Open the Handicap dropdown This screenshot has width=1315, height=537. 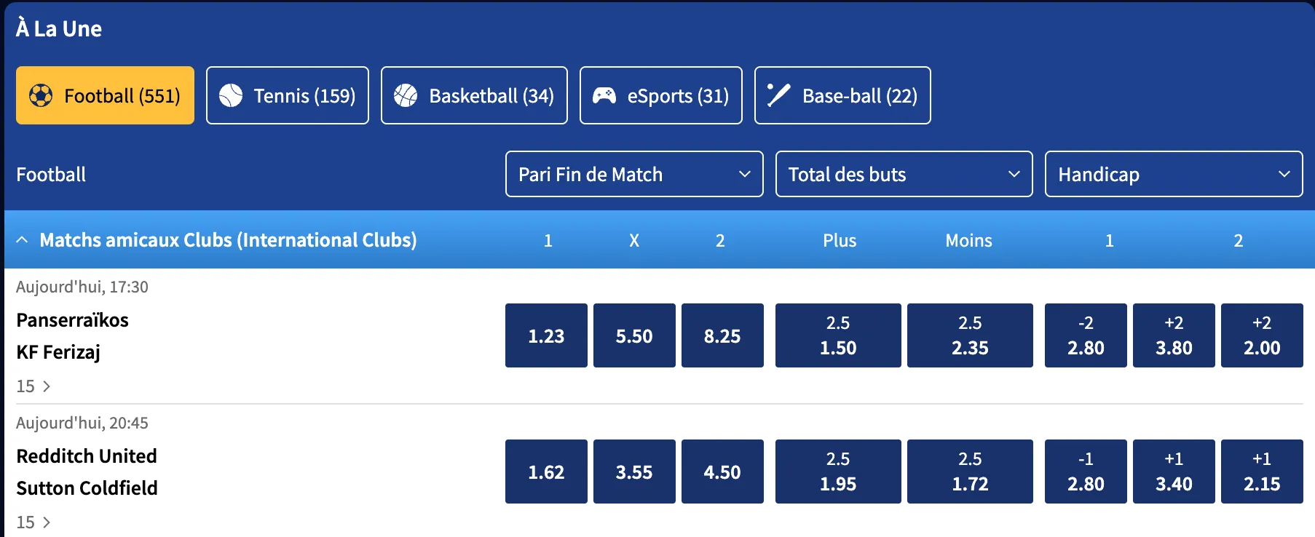(1174, 174)
